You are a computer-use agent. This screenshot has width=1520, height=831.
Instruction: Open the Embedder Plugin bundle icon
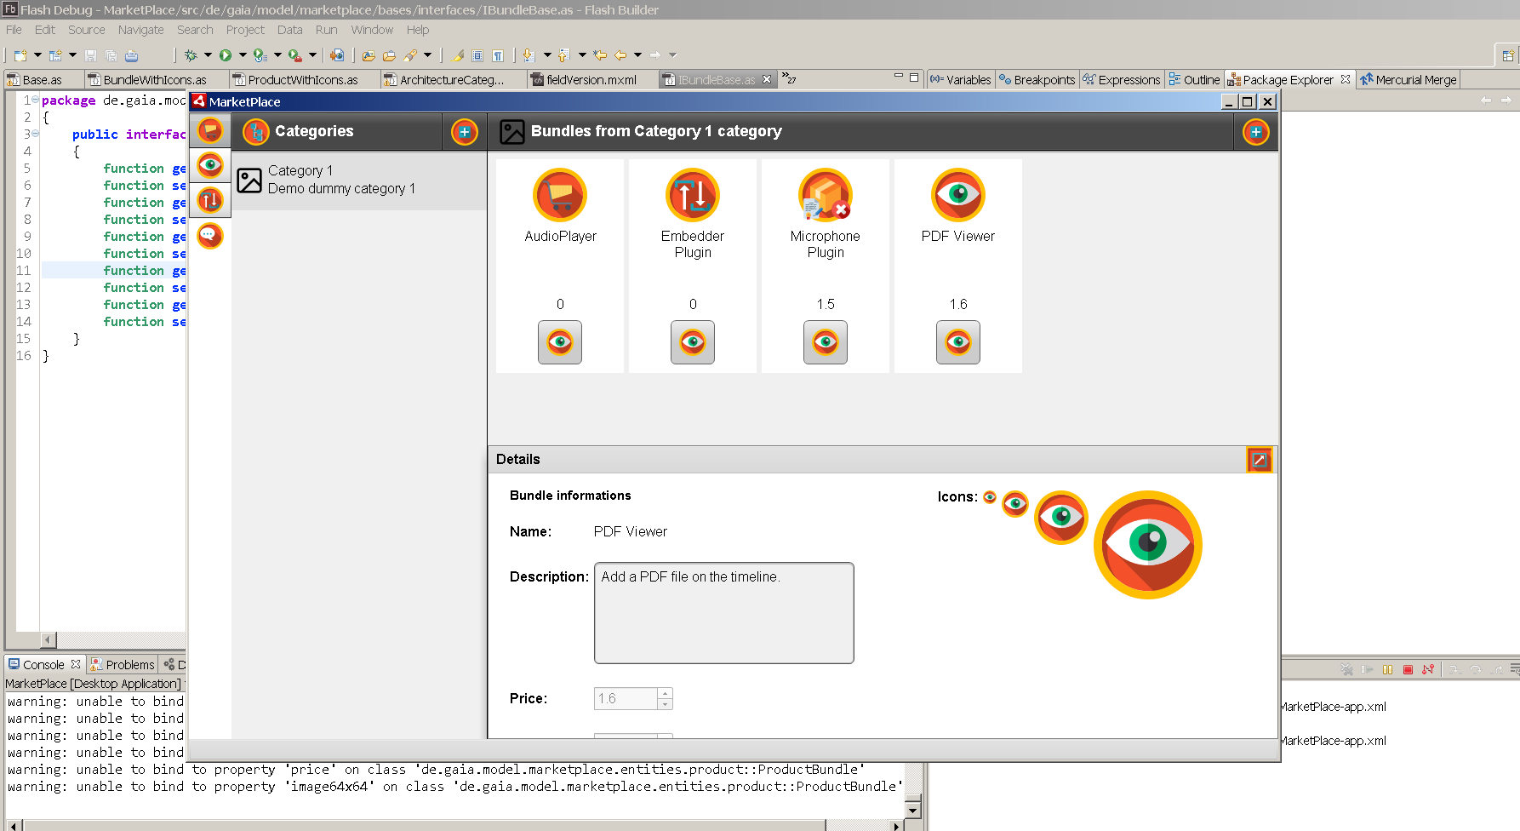[693, 195]
